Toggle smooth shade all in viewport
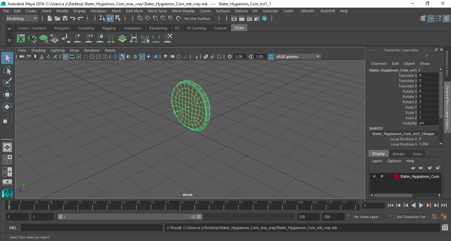 [122, 57]
